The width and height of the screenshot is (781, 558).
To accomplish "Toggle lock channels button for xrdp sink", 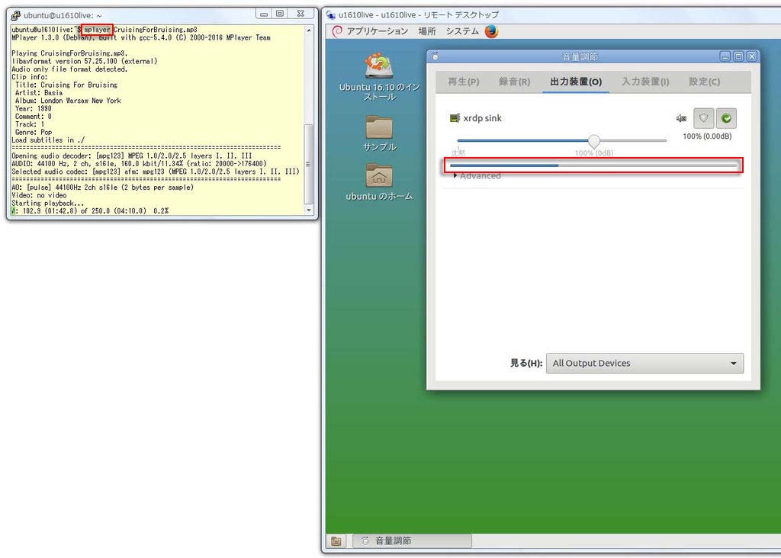I will (703, 118).
